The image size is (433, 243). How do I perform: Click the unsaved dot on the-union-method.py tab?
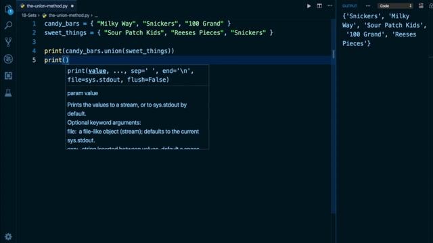(72, 6)
